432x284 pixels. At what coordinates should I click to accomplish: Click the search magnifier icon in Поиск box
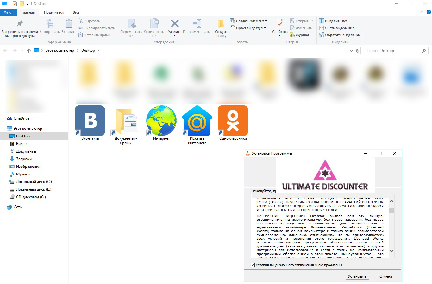(424, 51)
